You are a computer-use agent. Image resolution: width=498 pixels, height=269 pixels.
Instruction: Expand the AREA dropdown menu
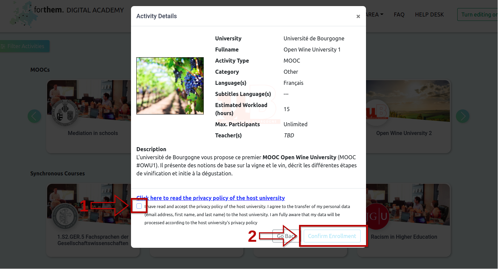[x=374, y=14]
